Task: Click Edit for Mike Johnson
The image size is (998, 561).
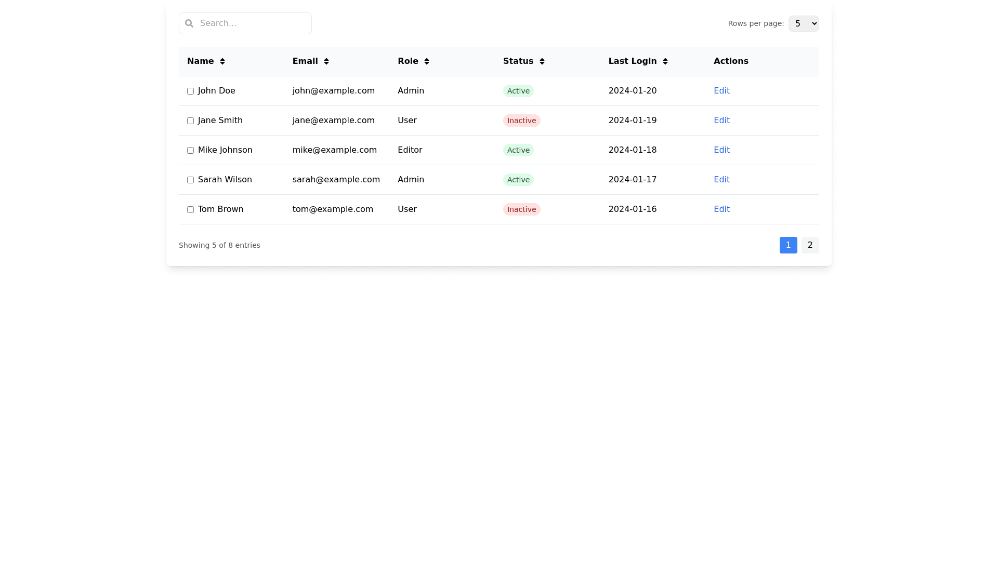Action: 721,150
